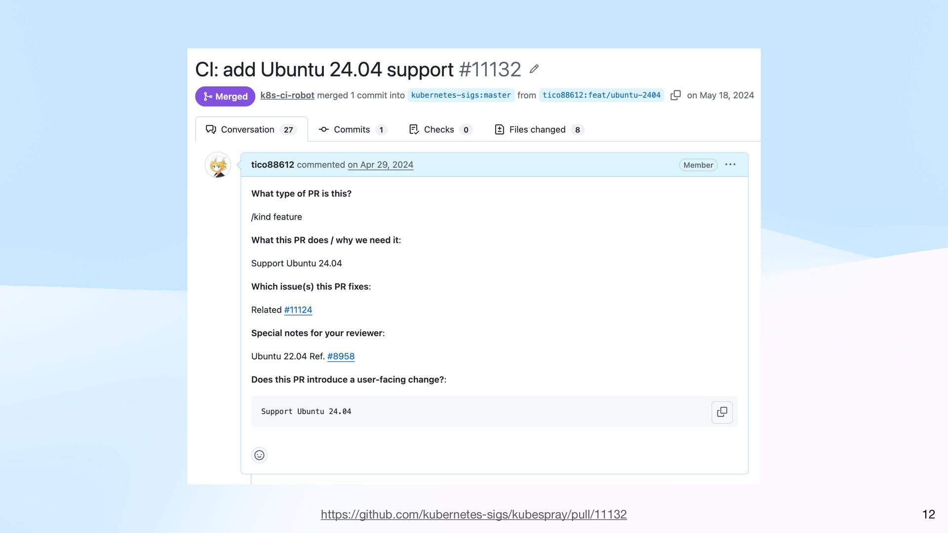948x533 pixels.
Task: Click the emoji reaction smiley button
Action: pyautogui.click(x=259, y=455)
